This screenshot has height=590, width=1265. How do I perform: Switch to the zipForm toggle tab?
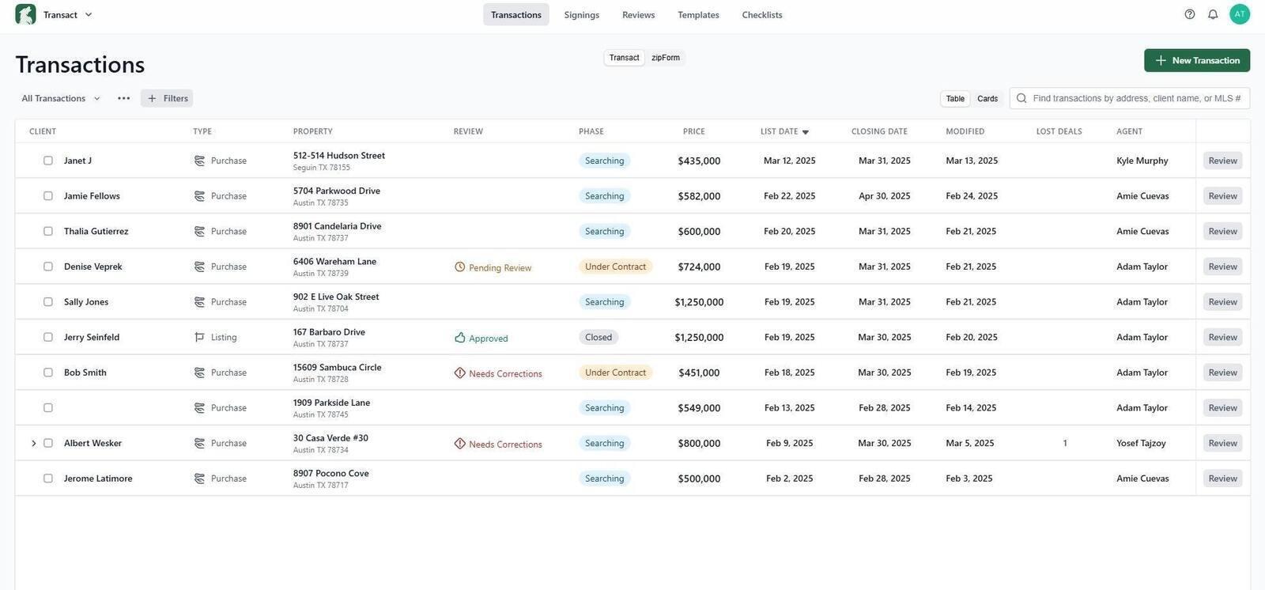(x=666, y=58)
